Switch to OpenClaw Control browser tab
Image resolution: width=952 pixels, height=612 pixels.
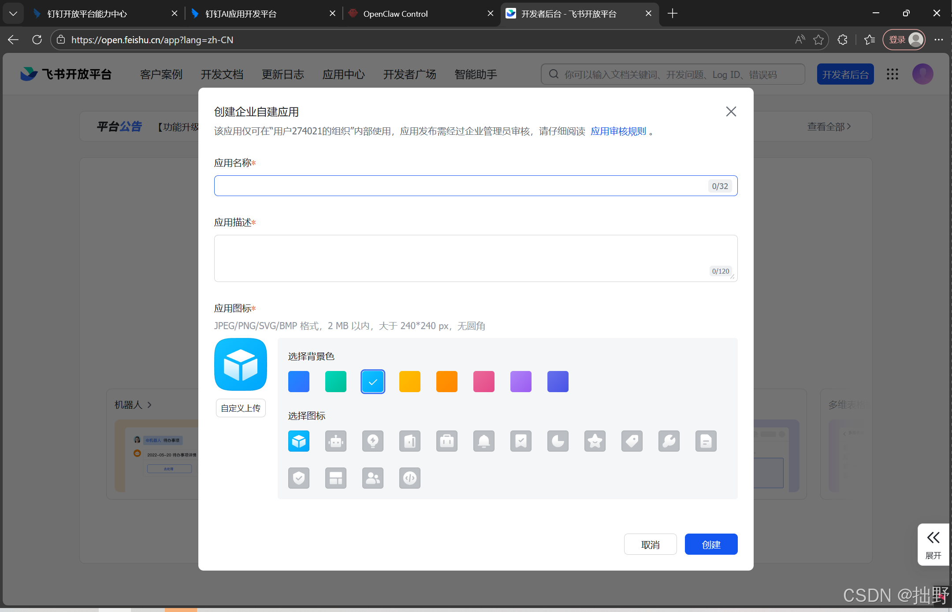(395, 14)
